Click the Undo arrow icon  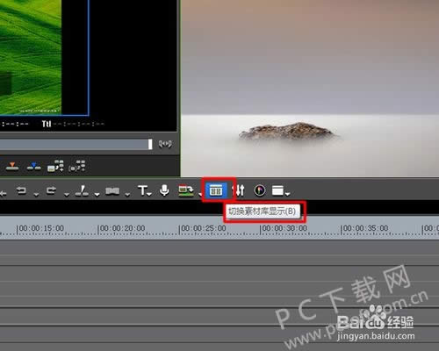(x=21, y=190)
